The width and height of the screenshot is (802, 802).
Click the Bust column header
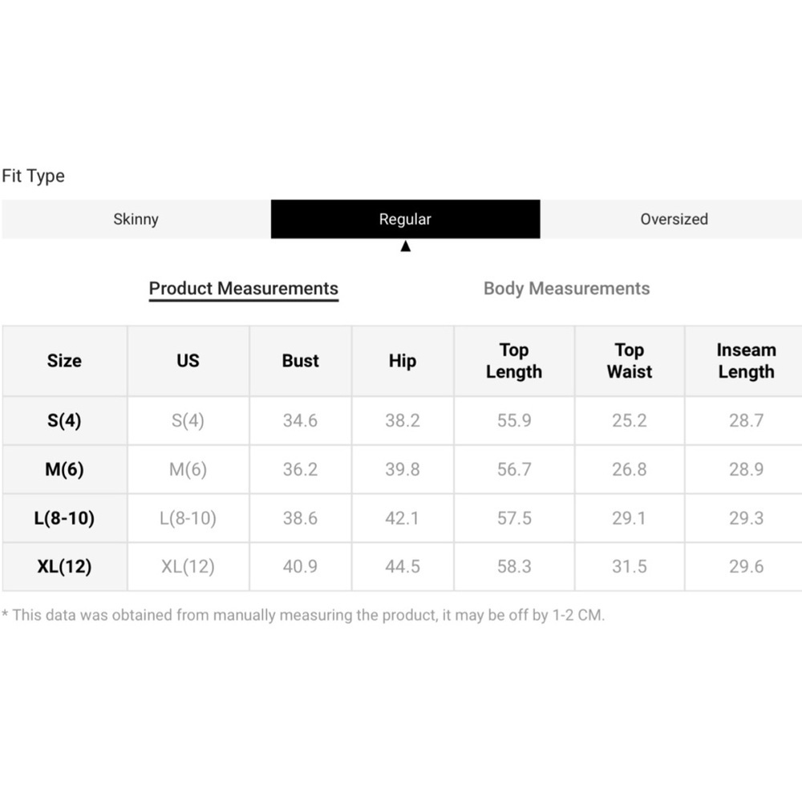300,361
